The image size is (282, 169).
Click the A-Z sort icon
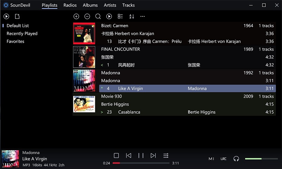(131, 16)
